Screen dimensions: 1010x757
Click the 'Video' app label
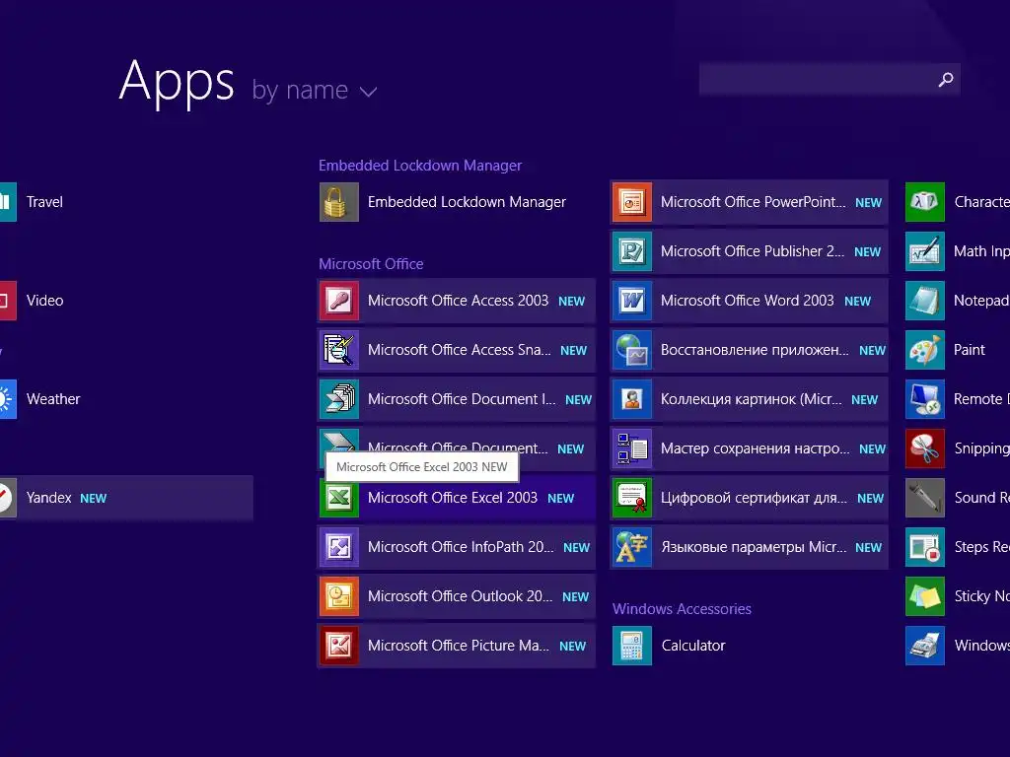pos(45,301)
